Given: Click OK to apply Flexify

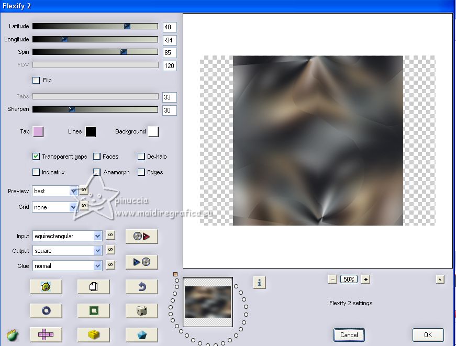Looking at the screenshot, I should (x=428, y=335).
